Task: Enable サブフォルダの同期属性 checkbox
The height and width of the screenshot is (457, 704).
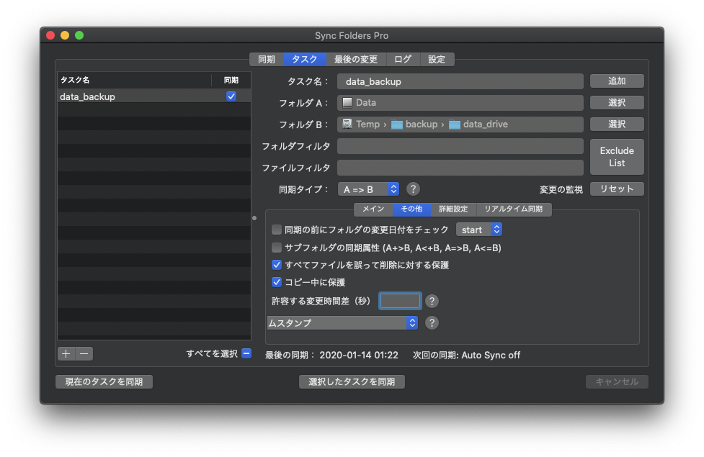Action: 277,248
